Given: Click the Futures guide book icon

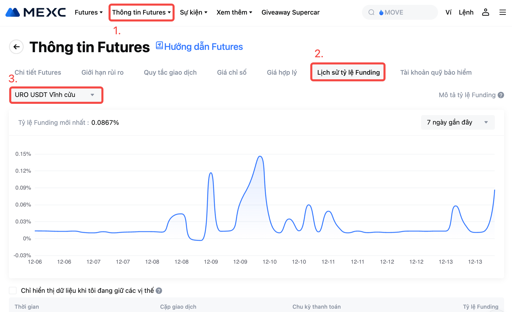Looking at the screenshot, I should tap(159, 46).
